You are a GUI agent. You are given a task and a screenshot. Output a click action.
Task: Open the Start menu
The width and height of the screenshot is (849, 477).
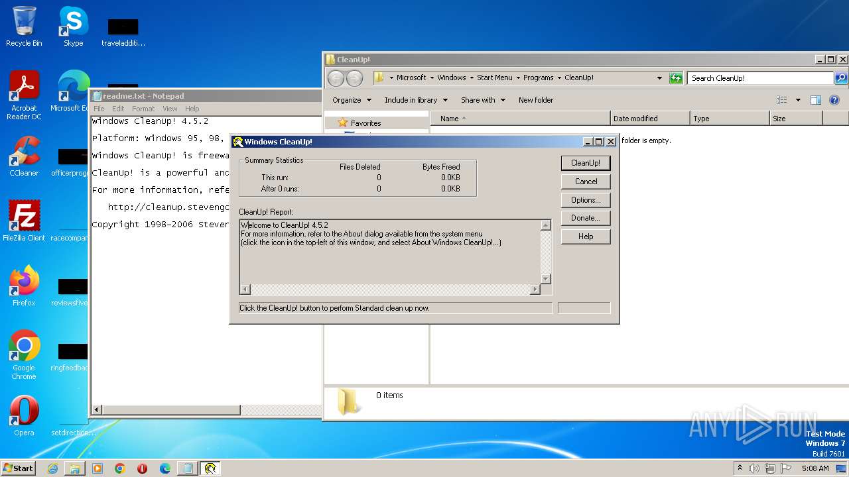tap(19, 468)
